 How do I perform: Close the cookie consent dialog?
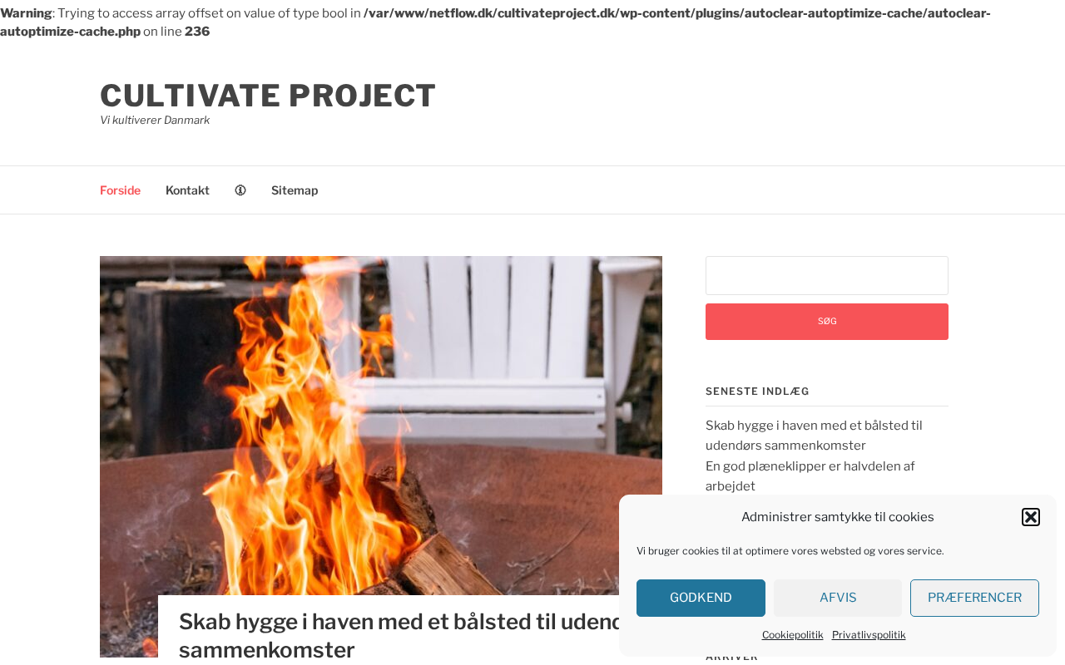1030,517
